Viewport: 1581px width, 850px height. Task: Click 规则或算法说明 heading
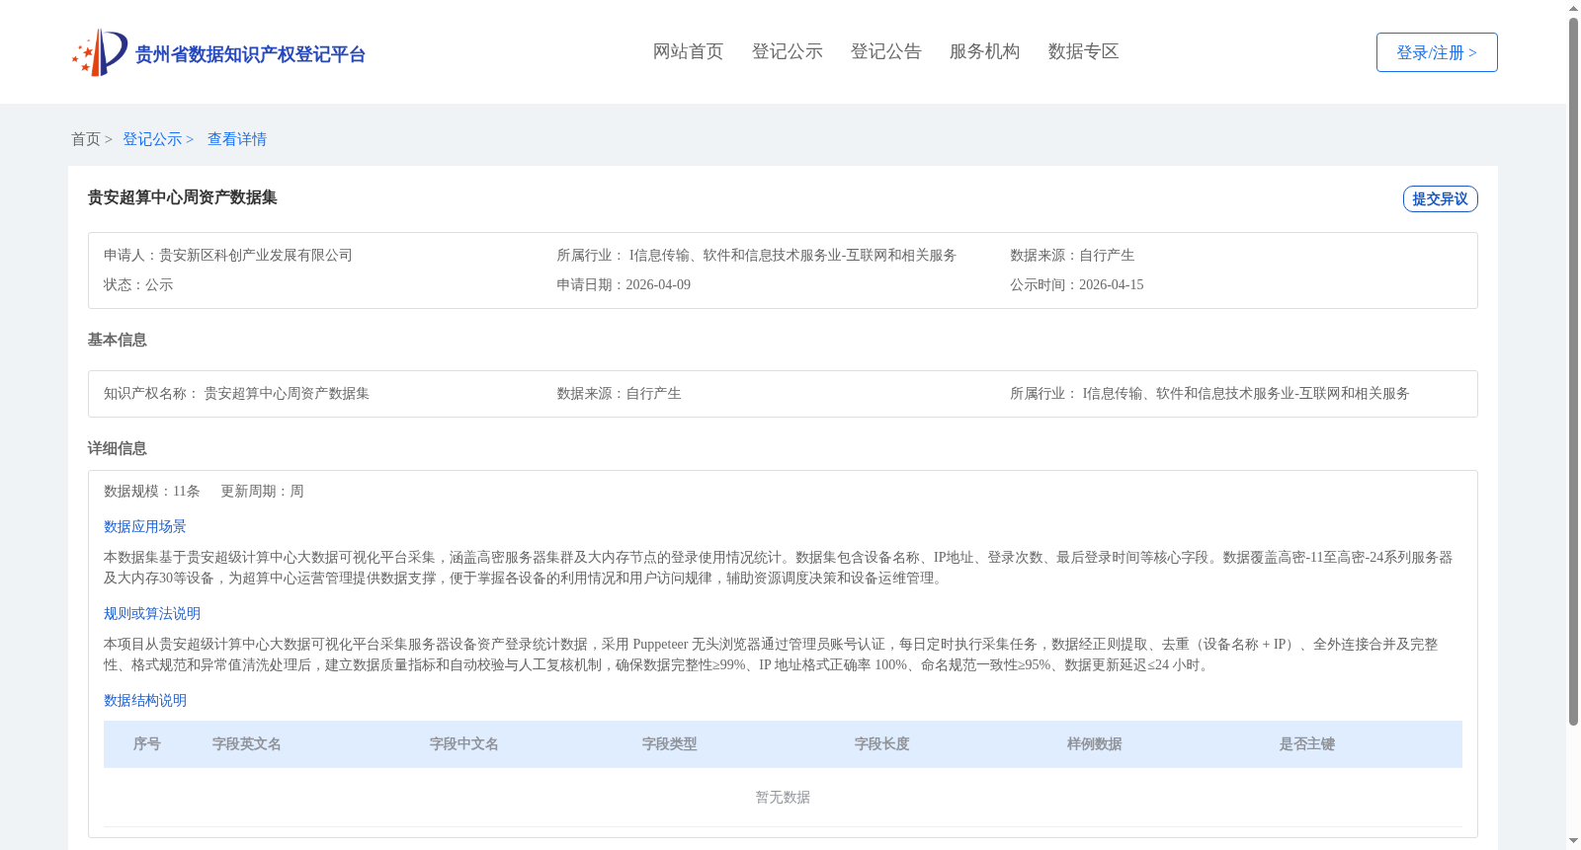[152, 613]
